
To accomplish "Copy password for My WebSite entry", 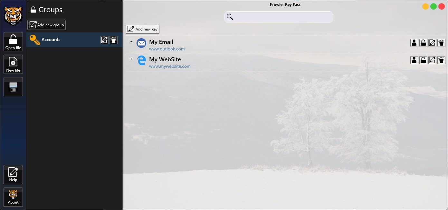I will click(x=423, y=60).
